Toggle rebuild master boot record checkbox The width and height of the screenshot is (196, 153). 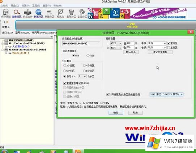pyautogui.click(x=65, y=83)
